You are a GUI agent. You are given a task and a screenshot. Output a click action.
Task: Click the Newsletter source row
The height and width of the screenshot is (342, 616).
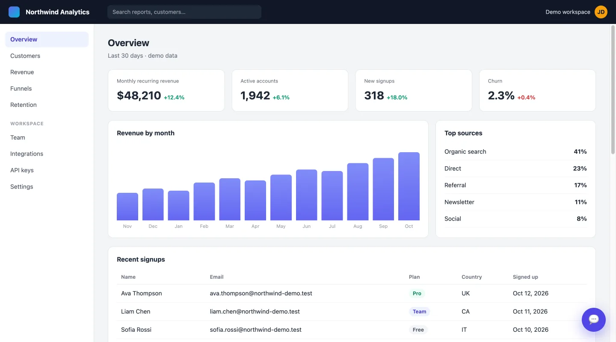(515, 202)
